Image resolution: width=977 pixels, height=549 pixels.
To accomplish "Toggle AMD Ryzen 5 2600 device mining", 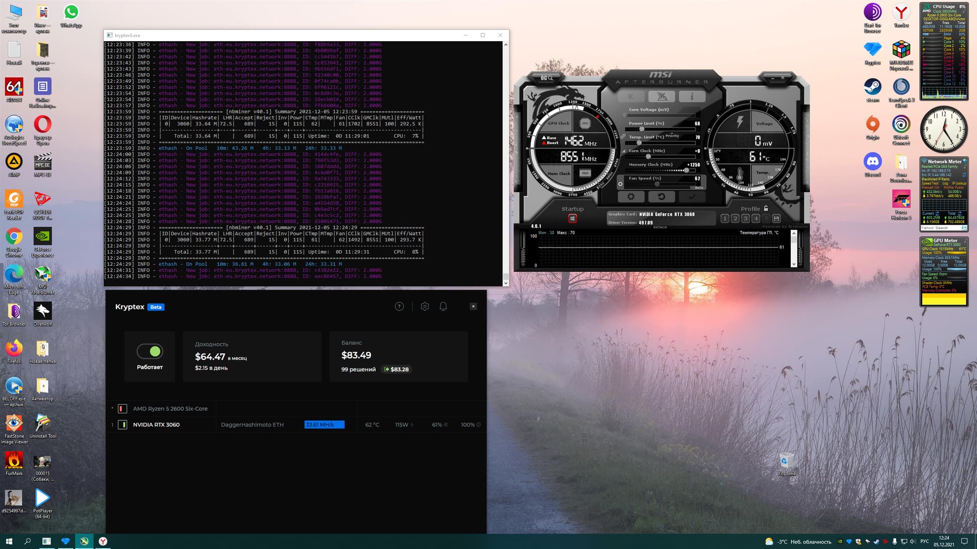I will pos(122,408).
